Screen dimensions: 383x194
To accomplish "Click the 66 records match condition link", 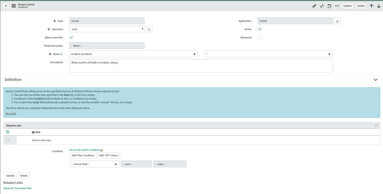I will coord(84,150).
